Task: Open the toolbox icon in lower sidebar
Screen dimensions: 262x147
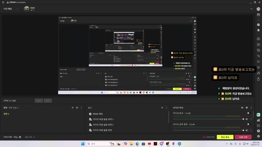Action: coord(258,120)
